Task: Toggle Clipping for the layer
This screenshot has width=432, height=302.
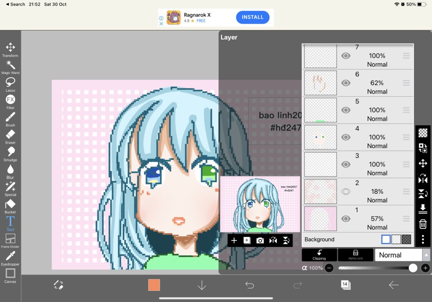Action: pyautogui.click(x=319, y=255)
